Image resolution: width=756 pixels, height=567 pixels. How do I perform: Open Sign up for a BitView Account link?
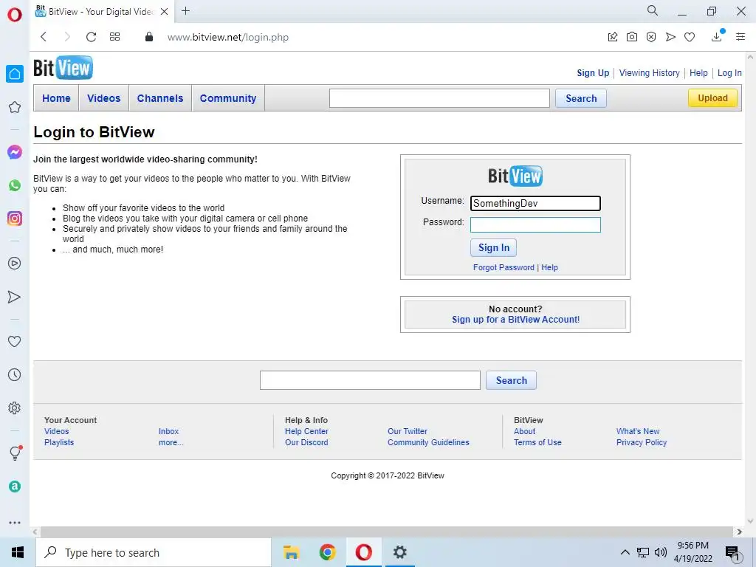(515, 319)
